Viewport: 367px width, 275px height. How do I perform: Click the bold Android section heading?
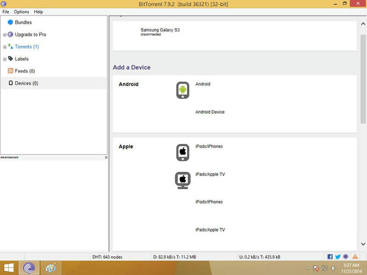point(128,84)
